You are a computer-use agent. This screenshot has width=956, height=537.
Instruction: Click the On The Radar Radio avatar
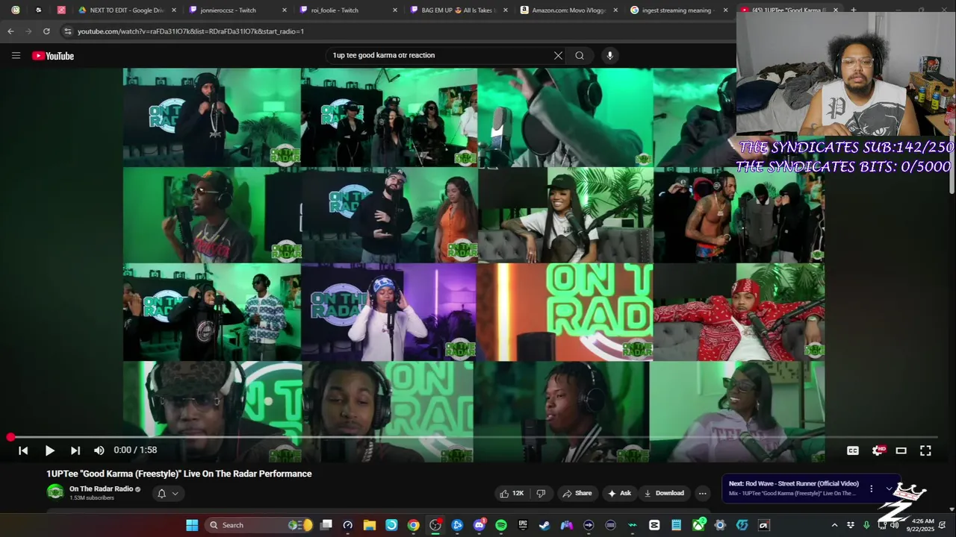55,492
